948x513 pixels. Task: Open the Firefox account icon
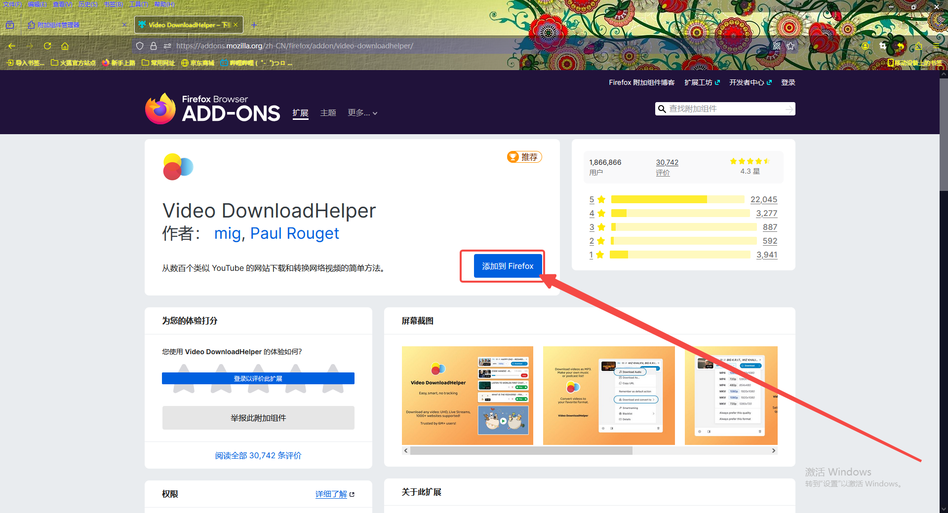tap(865, 46)
